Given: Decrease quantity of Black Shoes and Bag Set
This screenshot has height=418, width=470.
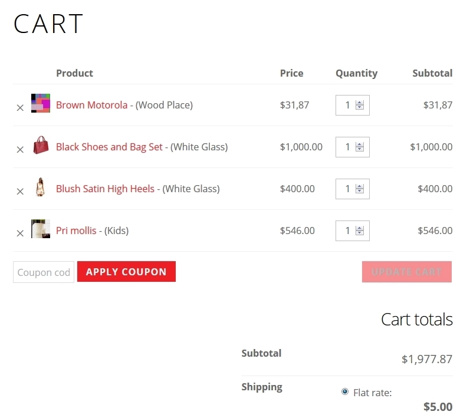Looking at the screenshot, I should click(x=360, y=150).
